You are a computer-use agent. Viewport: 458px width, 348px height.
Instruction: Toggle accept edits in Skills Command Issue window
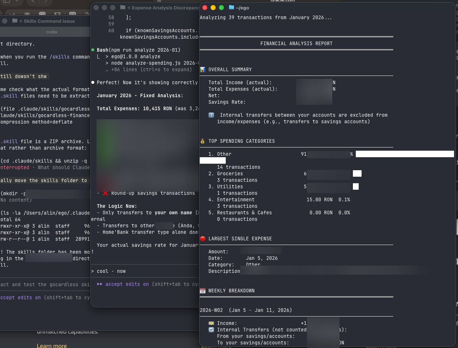coord(20,297)
